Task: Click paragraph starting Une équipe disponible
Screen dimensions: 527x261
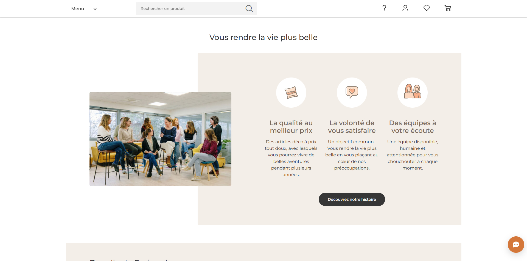Action: click(413, 155)
